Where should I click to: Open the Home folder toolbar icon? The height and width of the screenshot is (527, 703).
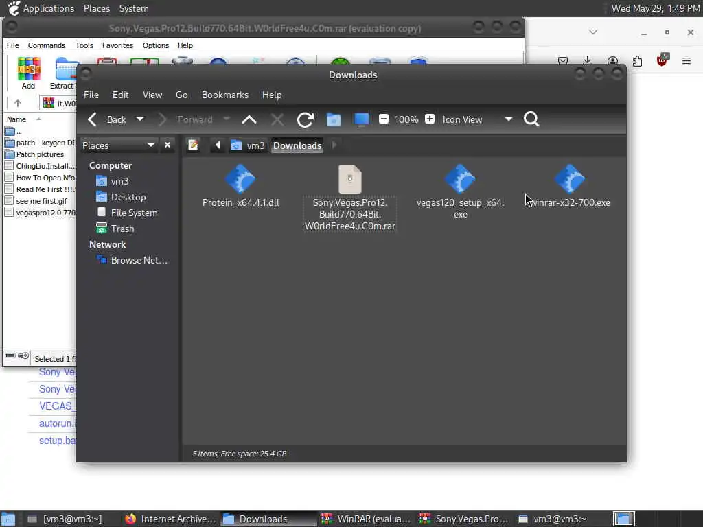pyautogui.click(x=333, y=119)
